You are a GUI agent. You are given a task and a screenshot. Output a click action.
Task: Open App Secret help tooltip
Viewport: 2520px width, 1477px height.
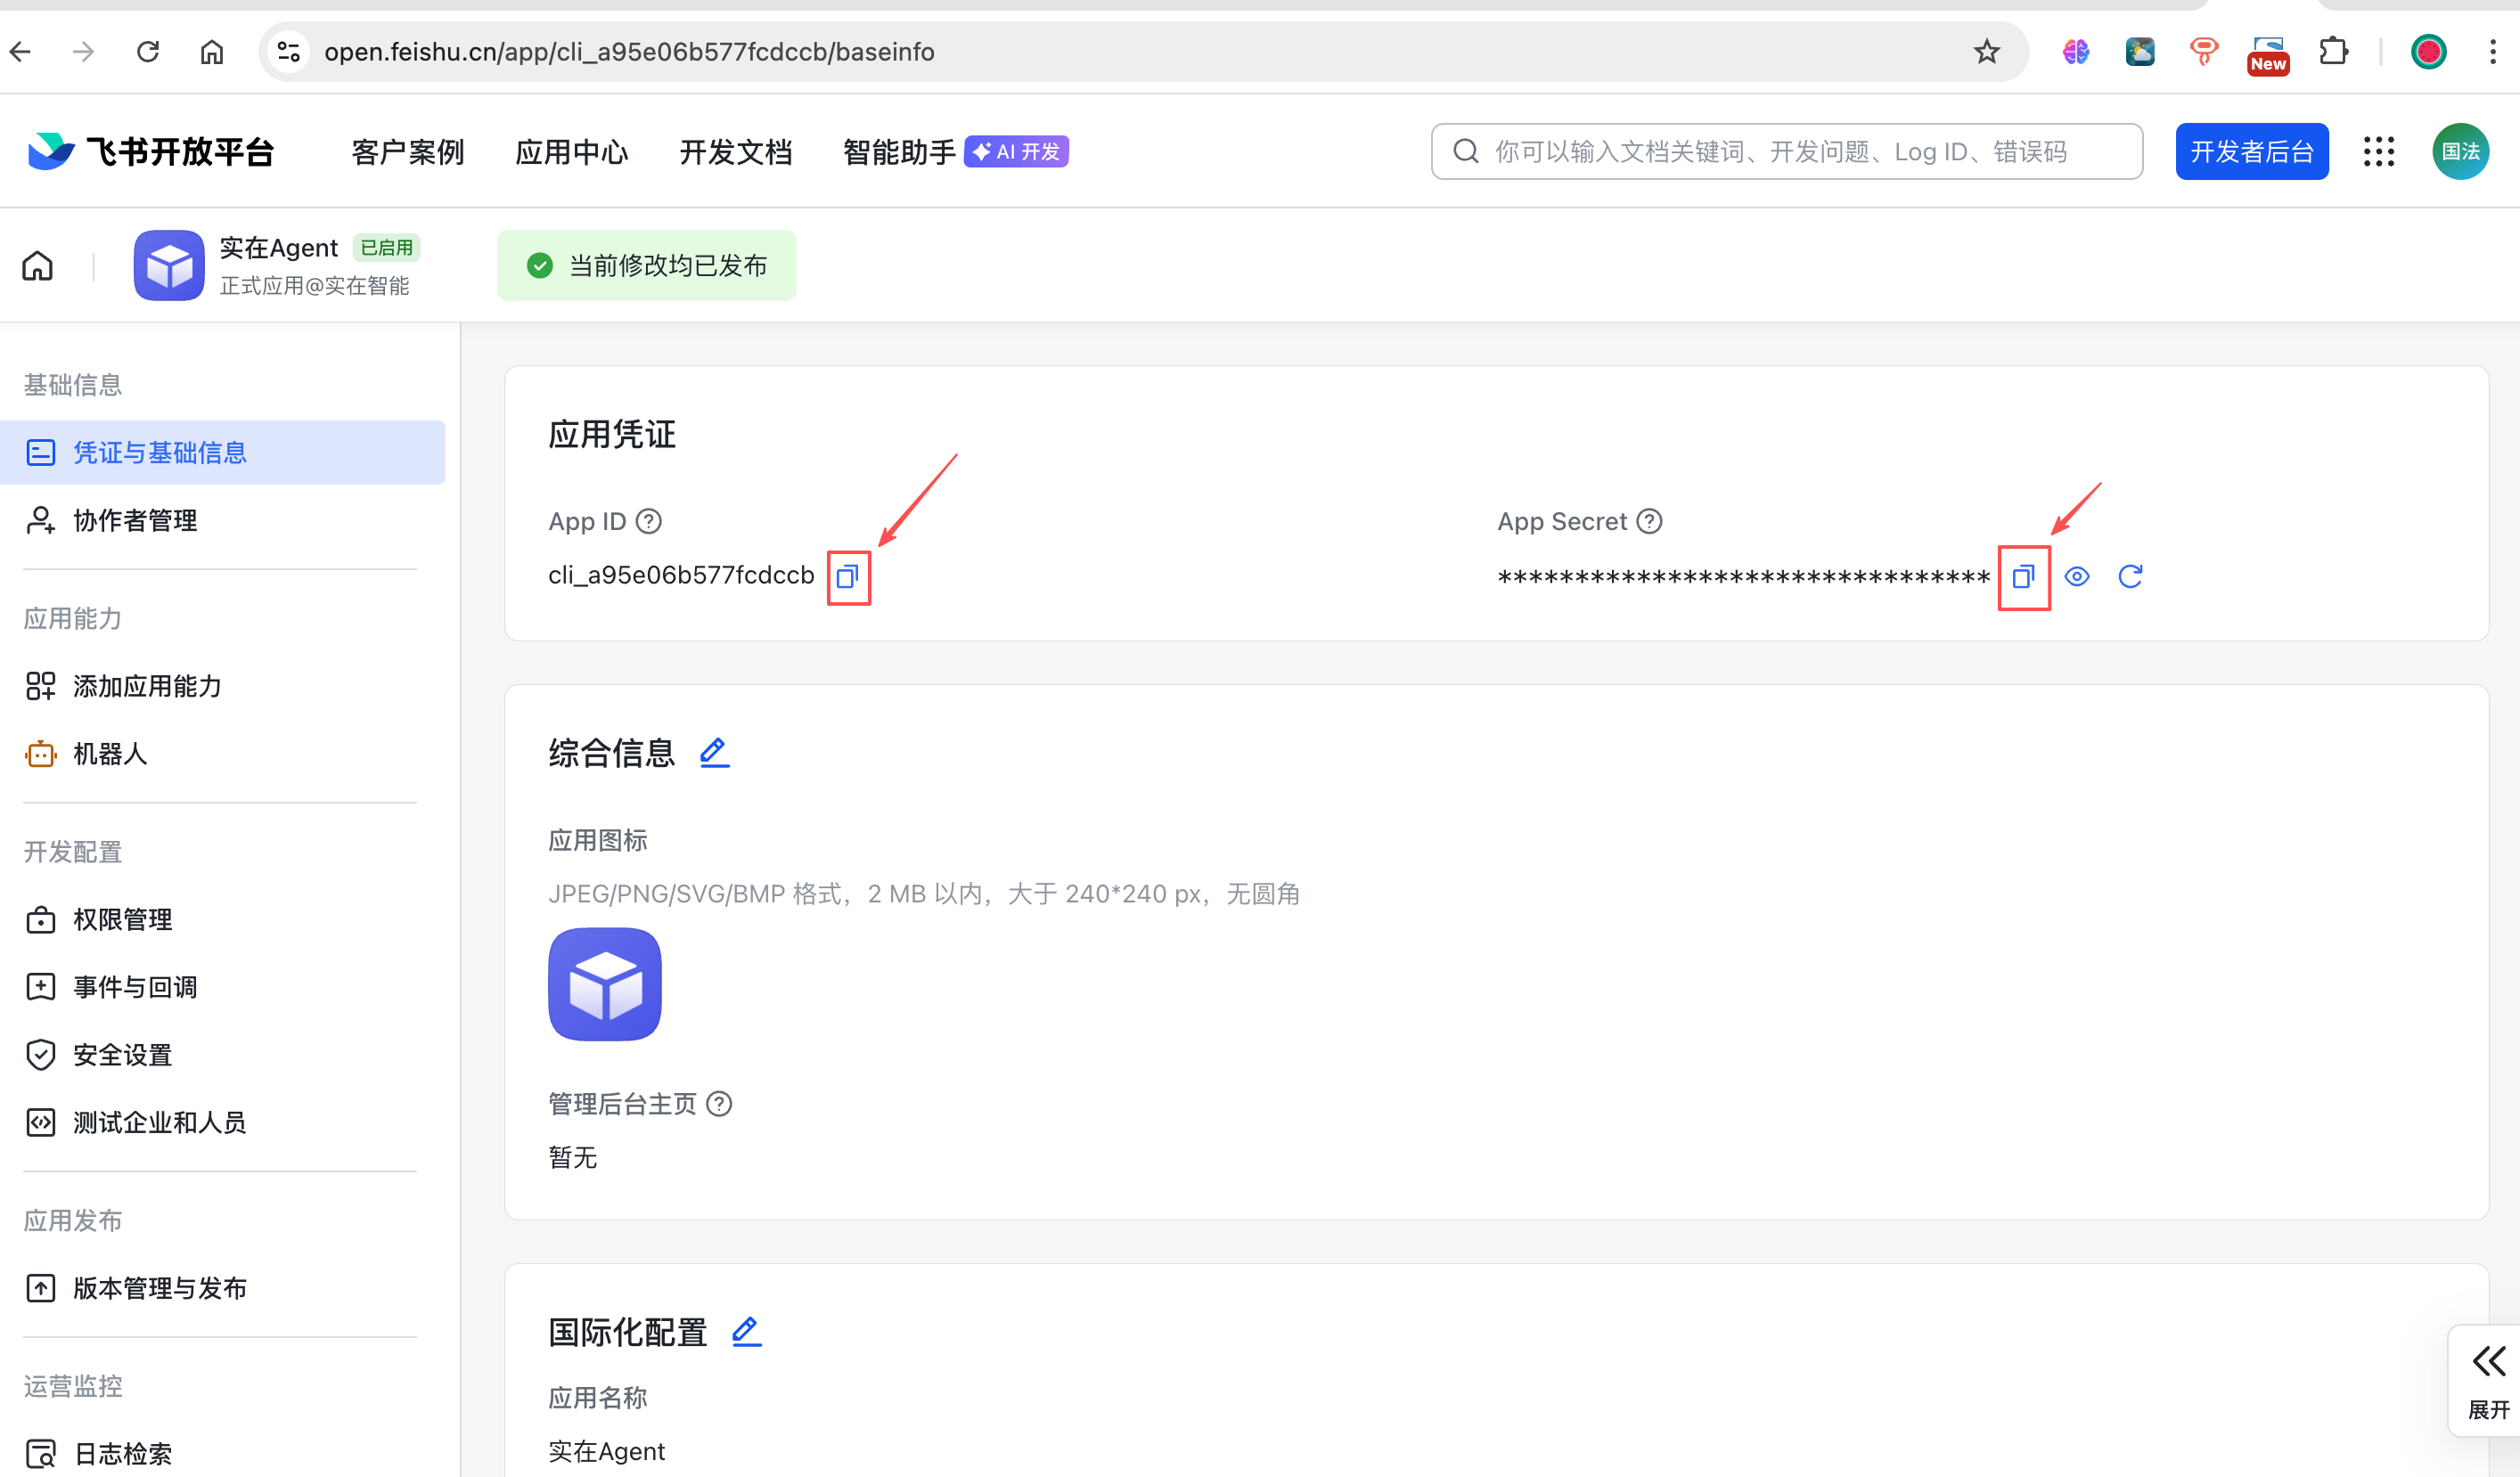[x=1649, y=521]
